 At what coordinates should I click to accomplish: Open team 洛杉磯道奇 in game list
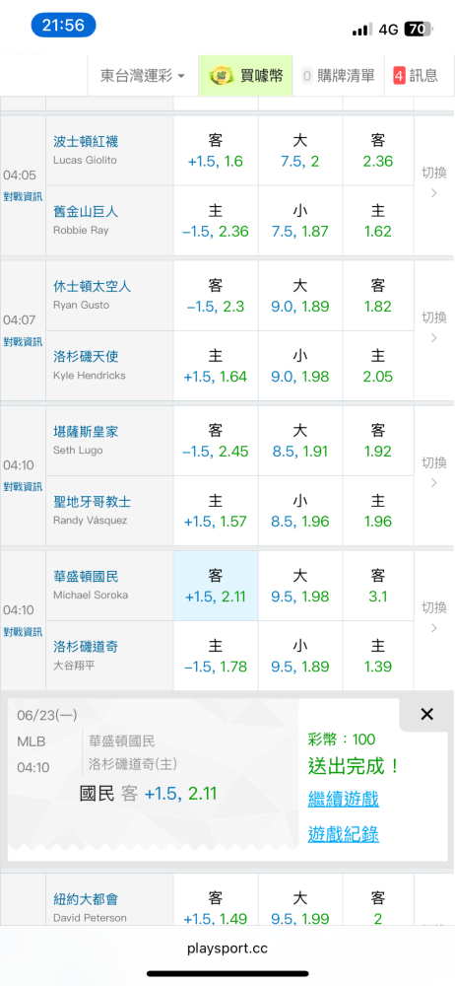pyautogui.click(x=86, y=647)
